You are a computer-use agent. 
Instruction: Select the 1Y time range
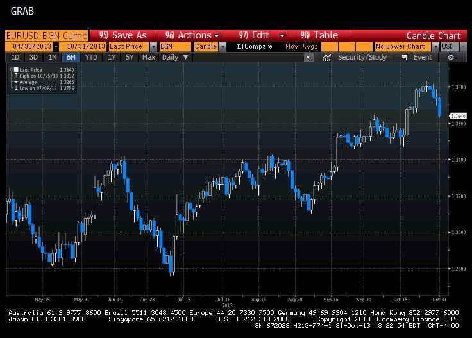point(112,57)
